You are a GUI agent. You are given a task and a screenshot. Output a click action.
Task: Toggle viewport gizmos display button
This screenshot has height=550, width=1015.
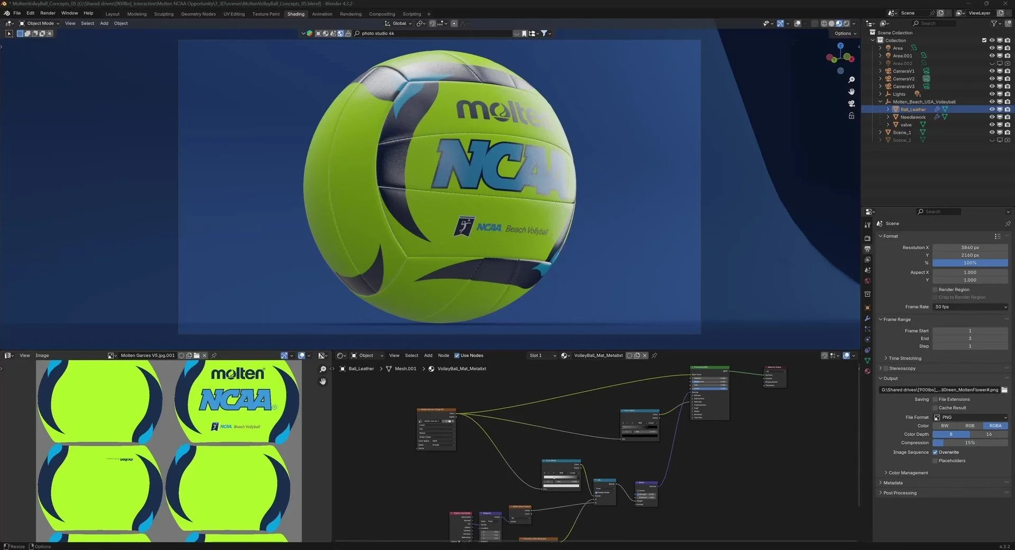[780, 23]
